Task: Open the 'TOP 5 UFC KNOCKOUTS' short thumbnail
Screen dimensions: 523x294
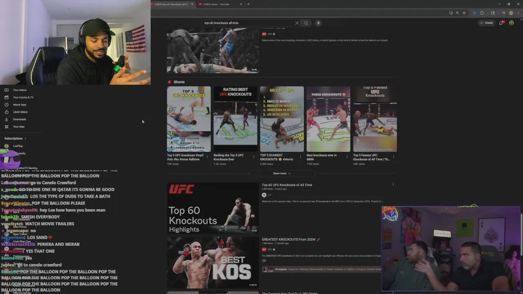Action: tap(189, 119)
